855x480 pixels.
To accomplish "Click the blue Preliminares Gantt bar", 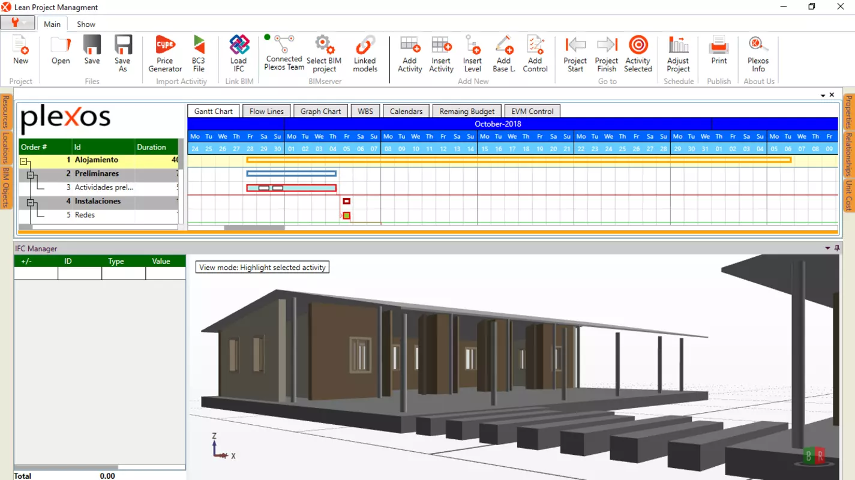I will point(291,173).
